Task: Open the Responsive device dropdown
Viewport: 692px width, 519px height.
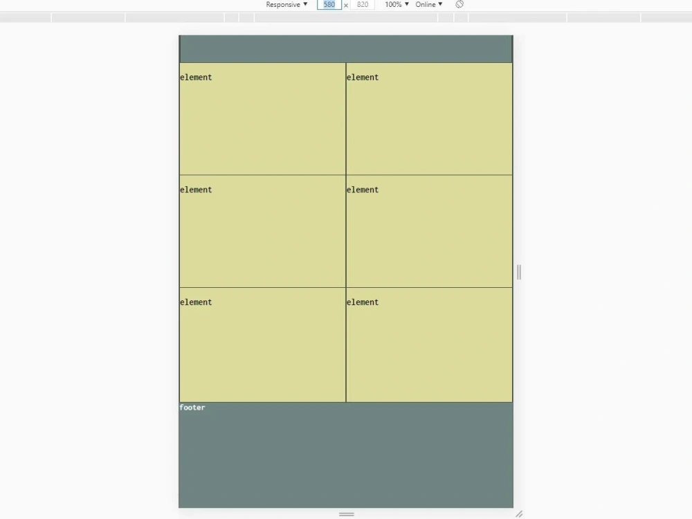Action: coord(286,4)
